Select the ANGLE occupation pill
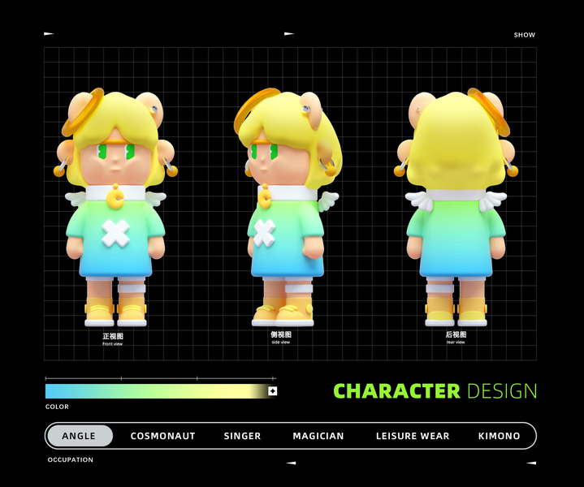 (79, 436)
